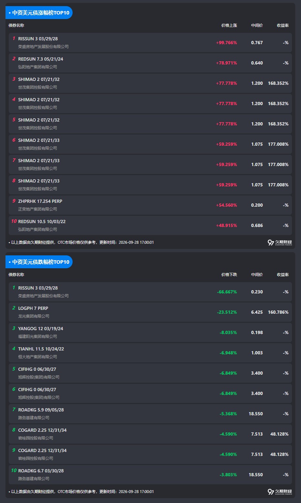301x503 pixels.
Task: Click the 价格下跌 column header
Action: pyautogui.click(x=229, y=275)
